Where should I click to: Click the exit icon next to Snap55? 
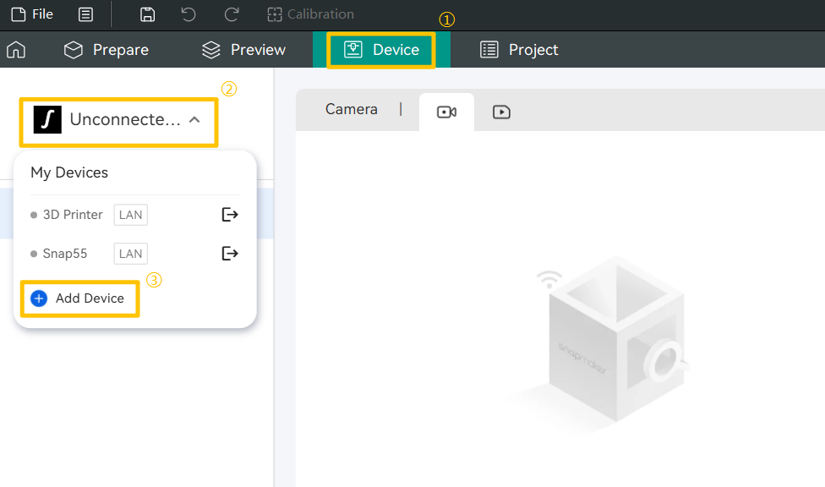point(230,254)
